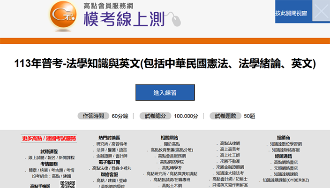Image resolution: width=330 pixels, height=188 pixels.
Task: Click the 電子報訂閱 heading
Action: coord(109,162)
